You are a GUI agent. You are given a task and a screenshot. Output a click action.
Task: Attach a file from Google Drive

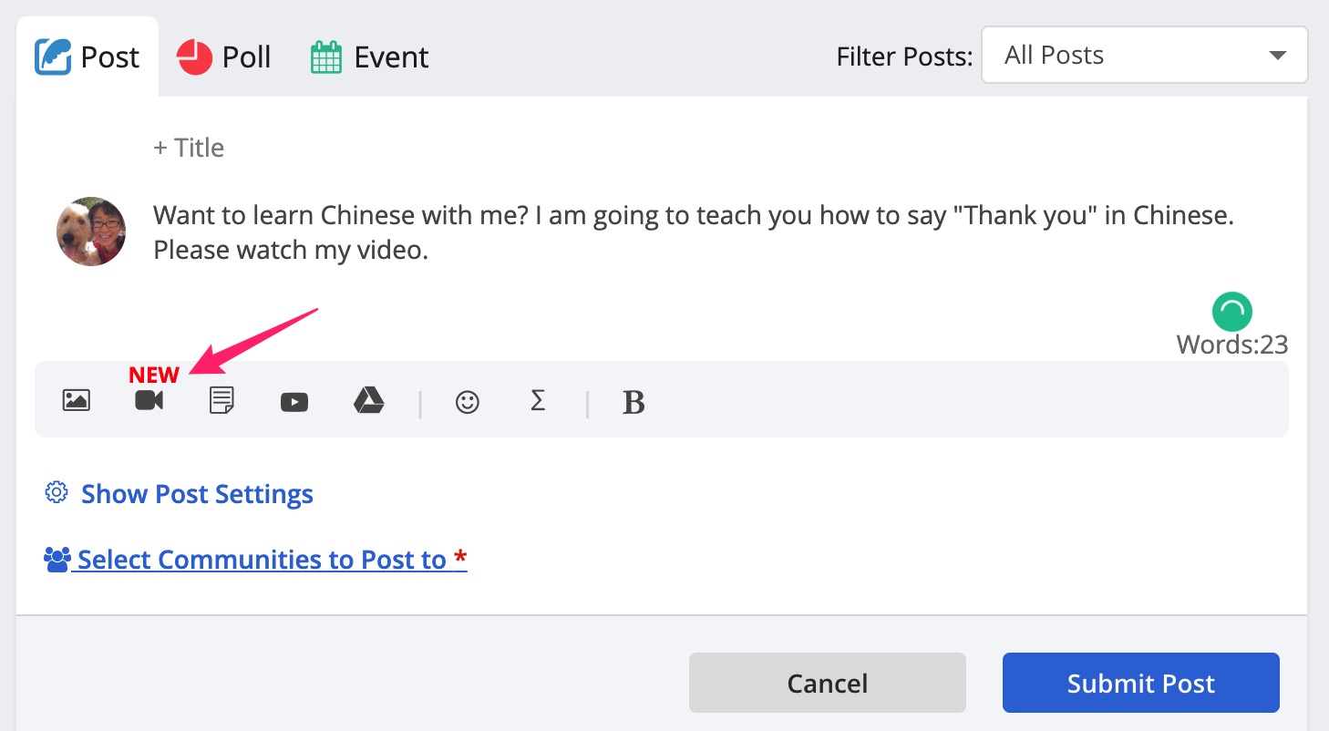point(369,400)
